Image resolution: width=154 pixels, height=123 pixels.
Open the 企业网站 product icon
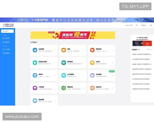click(x=35, y=50)
